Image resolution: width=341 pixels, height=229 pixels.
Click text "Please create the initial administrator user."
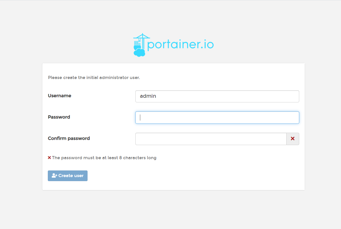click(94, 78)
